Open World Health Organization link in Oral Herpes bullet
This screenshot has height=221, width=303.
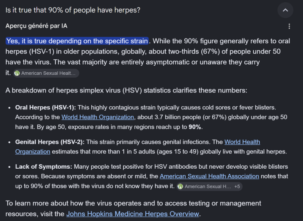click(97, 117)
